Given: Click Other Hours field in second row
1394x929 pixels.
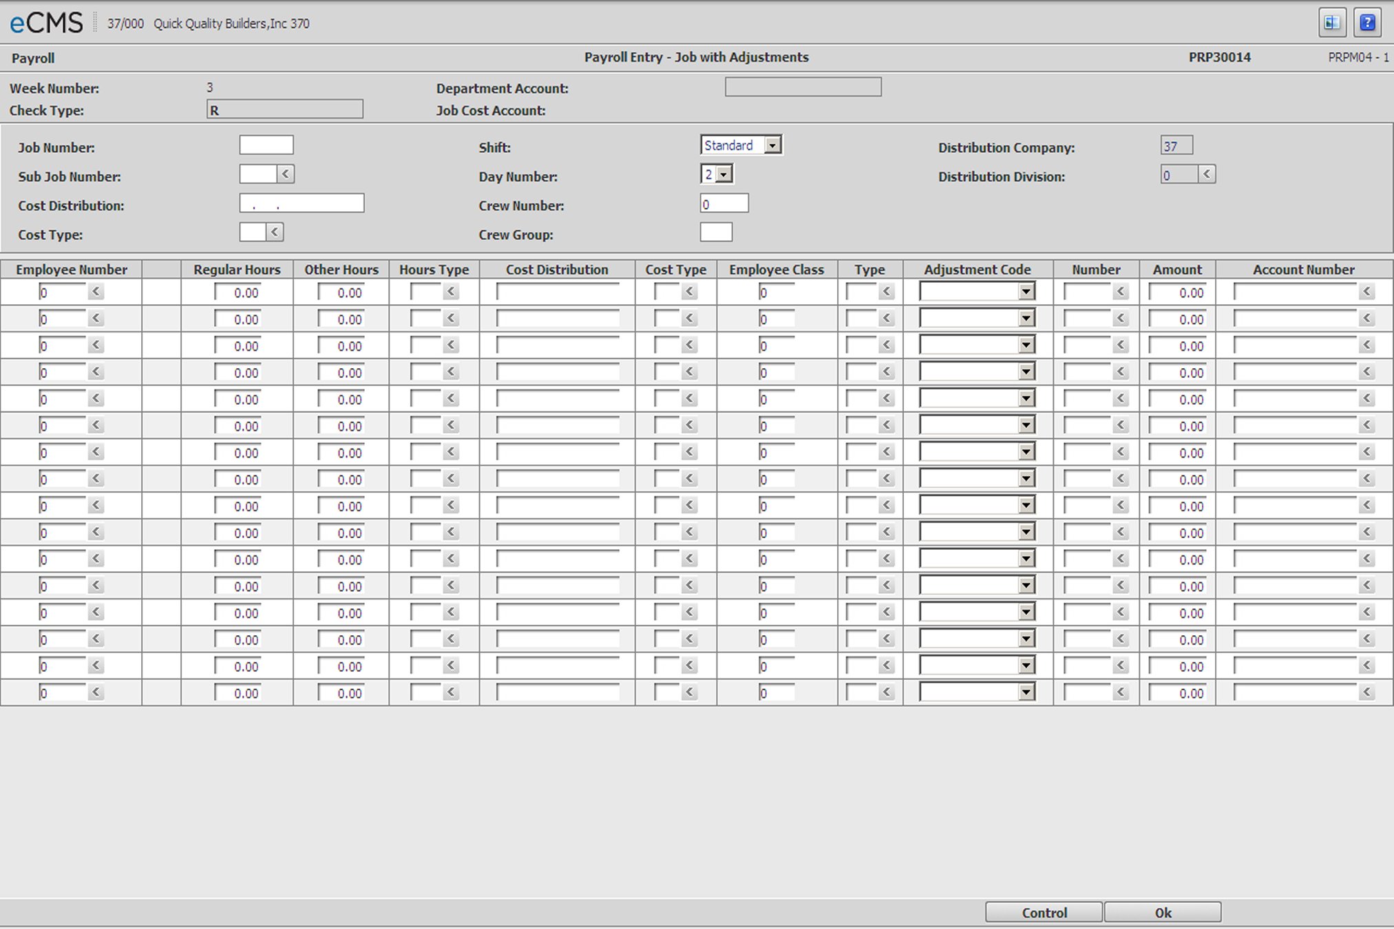Looking at the screenshot, I should pos(341,319).
